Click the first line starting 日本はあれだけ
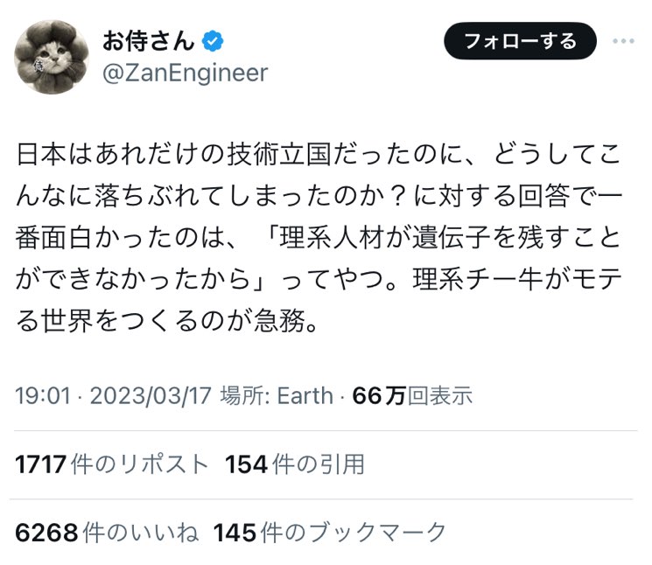Viewport: 652px width, 565px height. 319,155
